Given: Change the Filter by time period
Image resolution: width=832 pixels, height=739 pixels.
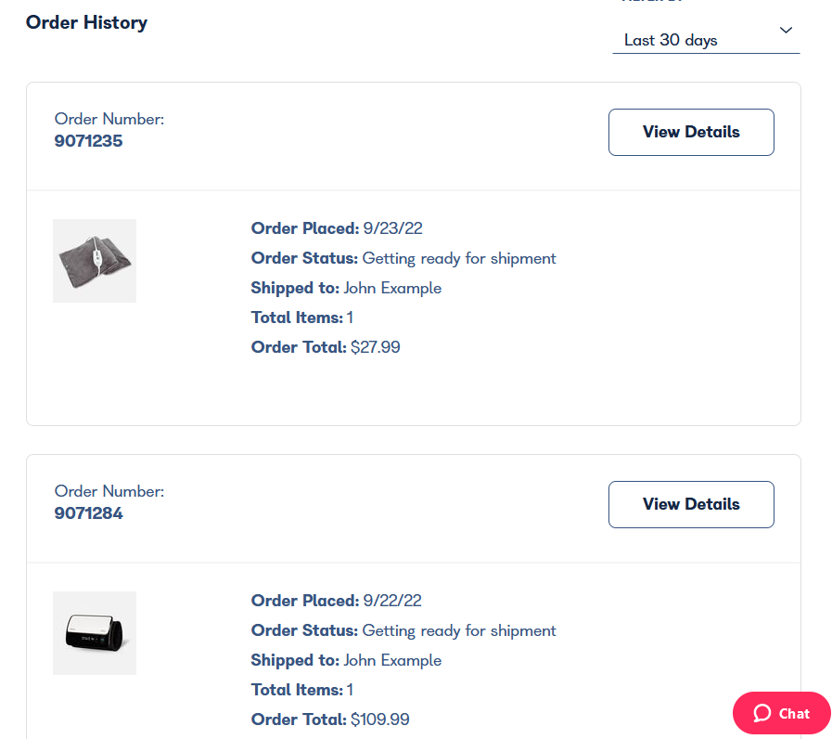Looking at the screenshot, I should [x=705, y=40].
